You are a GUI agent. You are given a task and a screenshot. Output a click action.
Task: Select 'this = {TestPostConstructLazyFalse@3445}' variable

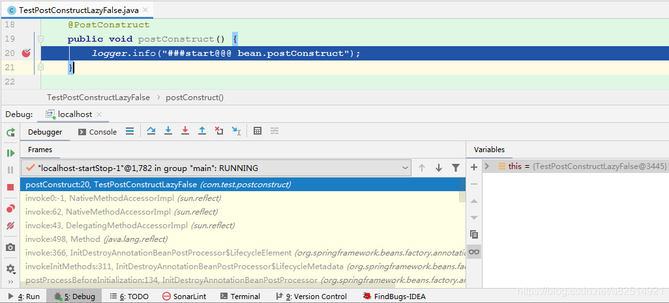576,166
